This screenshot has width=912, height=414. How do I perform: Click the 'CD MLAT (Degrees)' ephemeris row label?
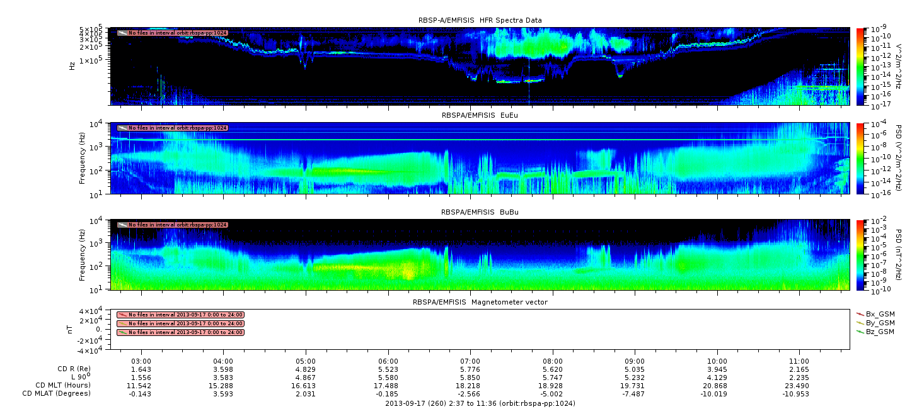(x=57, y=394)
